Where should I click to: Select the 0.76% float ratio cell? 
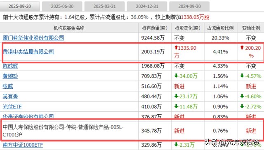[220, 131]
